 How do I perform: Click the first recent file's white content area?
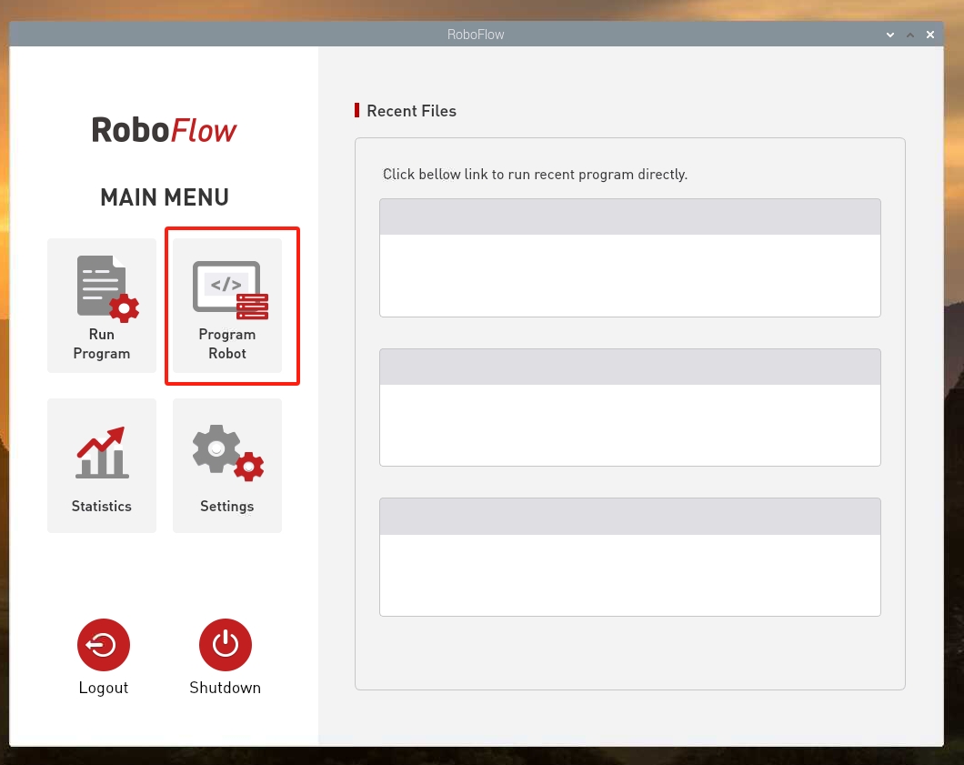coord(629,276)
